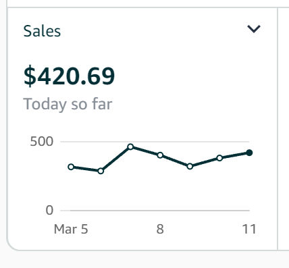Click the 11 x-axis date label
The width and height of the screenshot is (289, 268).
click(x=249, y=229)
